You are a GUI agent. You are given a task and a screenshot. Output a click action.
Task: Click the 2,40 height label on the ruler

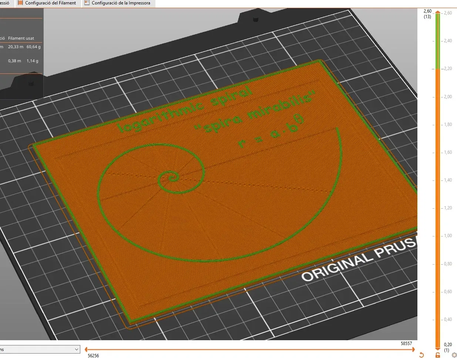click(x=448, y=41)
